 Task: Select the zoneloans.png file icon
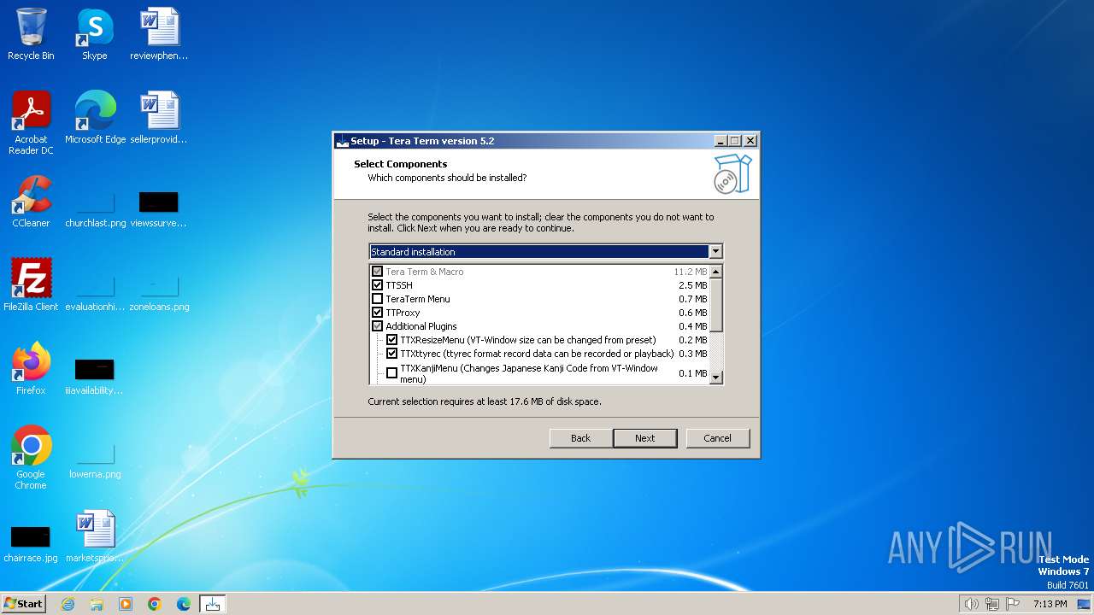pyautogui.click(x=159, y=291)
